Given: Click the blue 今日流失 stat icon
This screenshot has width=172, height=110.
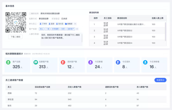Looking at the screenshot, I should 118,62.
